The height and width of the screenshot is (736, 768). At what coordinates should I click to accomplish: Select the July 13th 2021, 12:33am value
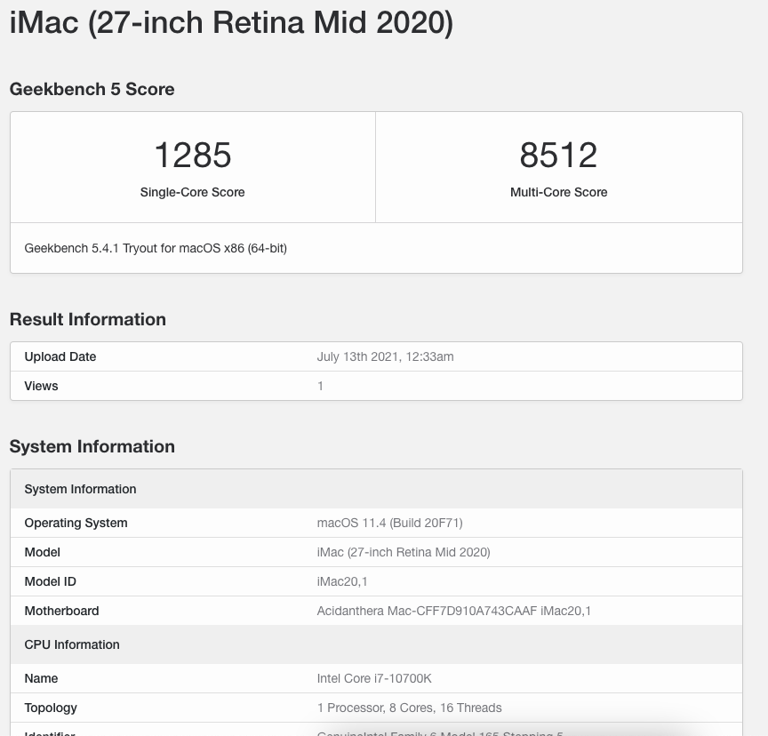click(x=386, y=356)
